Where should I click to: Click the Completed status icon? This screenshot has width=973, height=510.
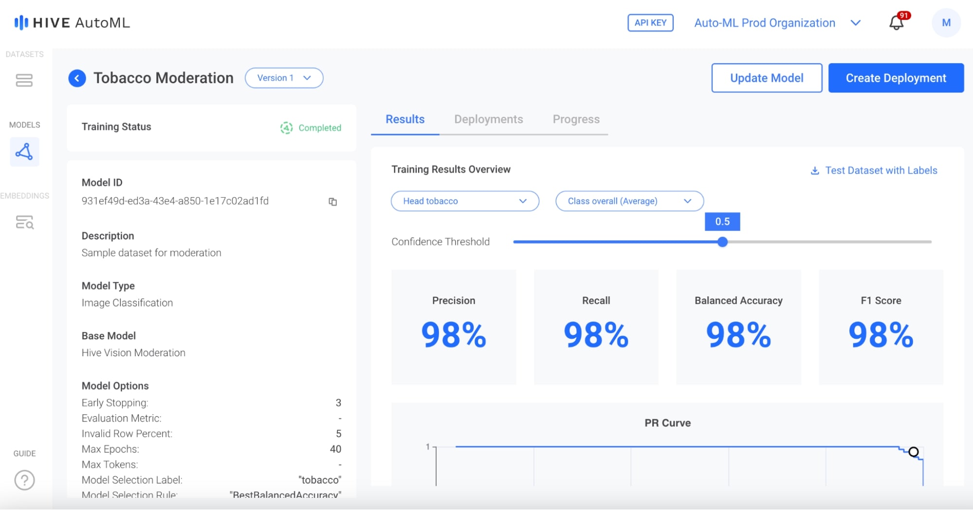(x=286, y=128)
